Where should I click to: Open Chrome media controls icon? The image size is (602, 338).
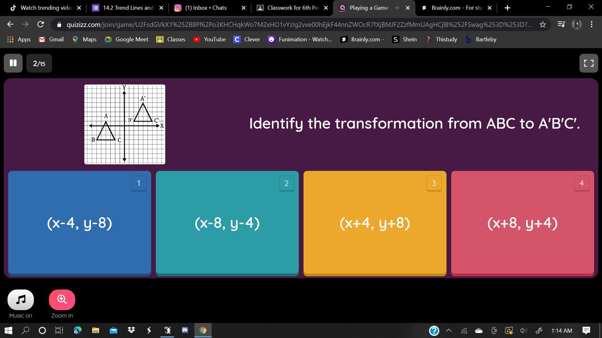tap(561, 24)
